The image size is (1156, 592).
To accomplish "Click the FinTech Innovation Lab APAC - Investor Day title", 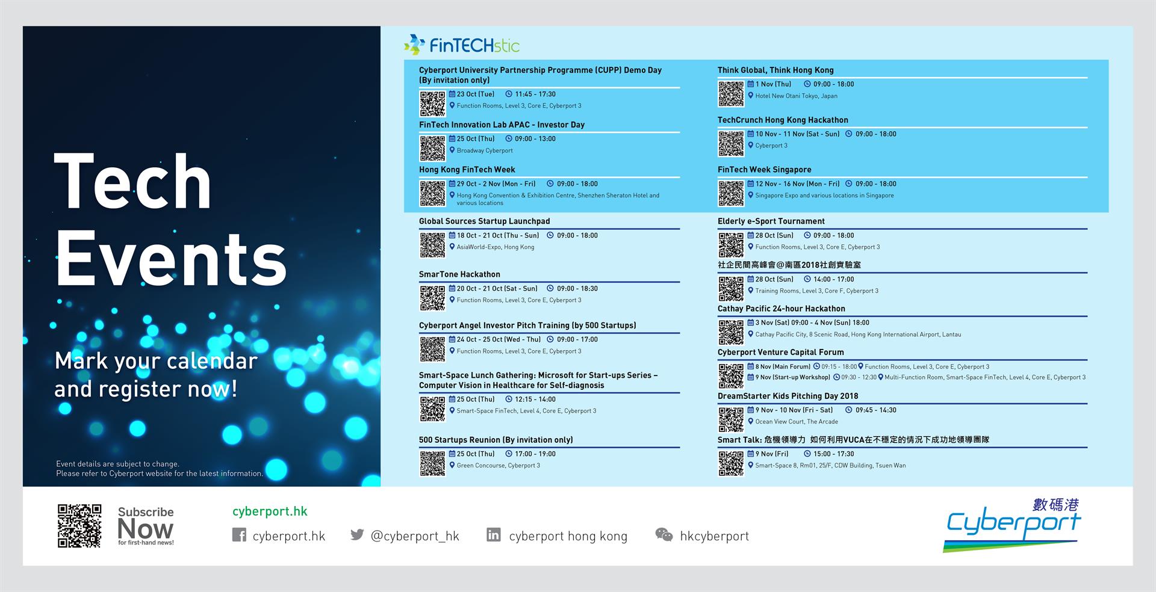I will pos(502,125).
